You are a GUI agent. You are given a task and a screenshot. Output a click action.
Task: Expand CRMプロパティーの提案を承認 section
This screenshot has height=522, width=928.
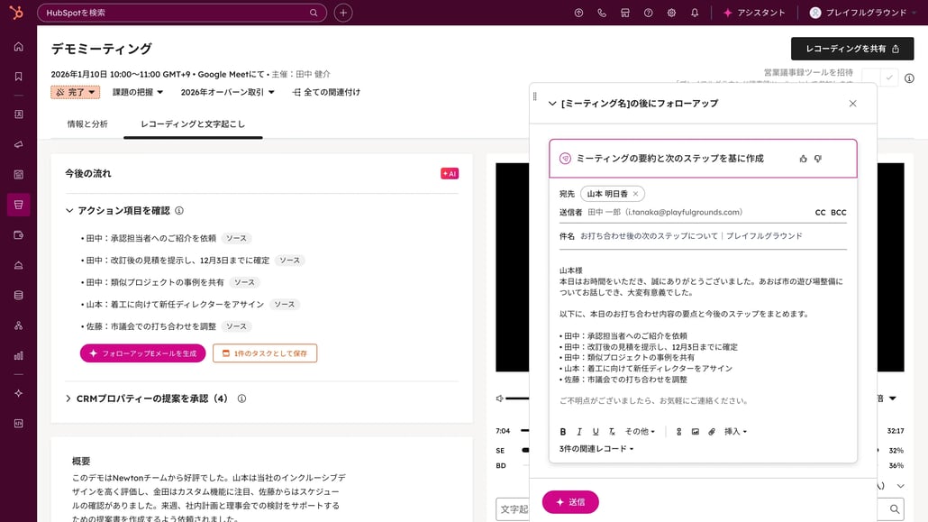coord(68,398)
